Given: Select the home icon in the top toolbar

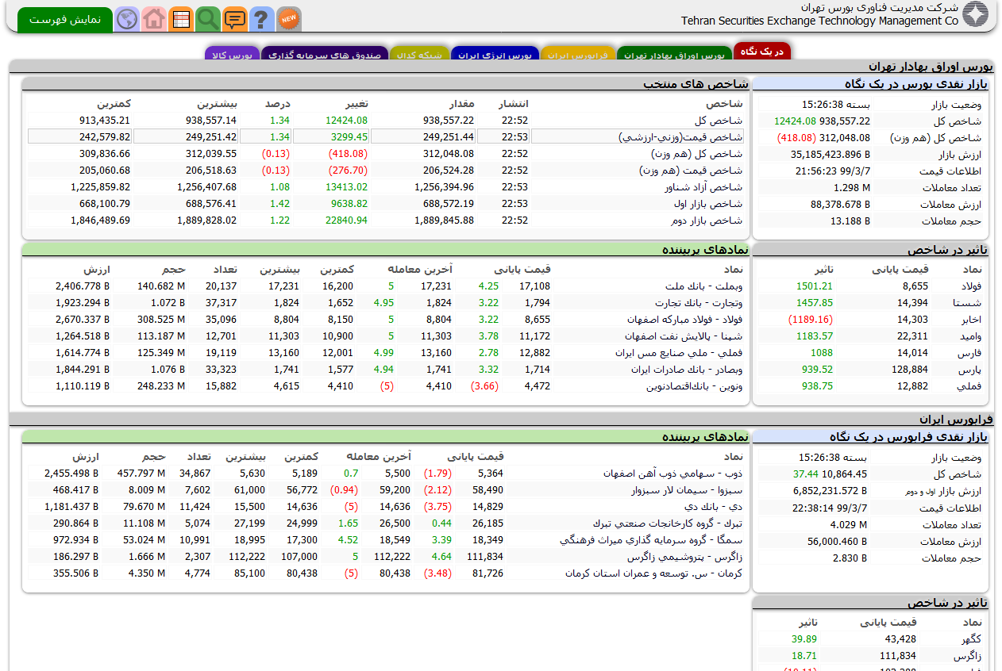Looking at the screenshot, I should pyautogui.click(x=153, y=18).
